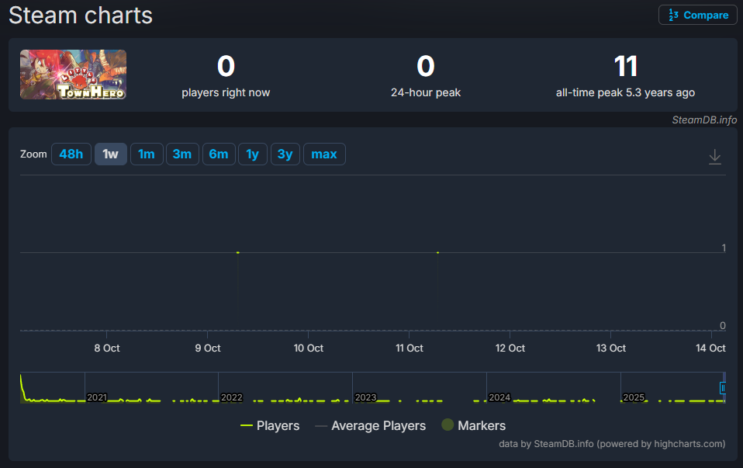
Task: Choose the 3m zoom range
Action: (182, 154)
